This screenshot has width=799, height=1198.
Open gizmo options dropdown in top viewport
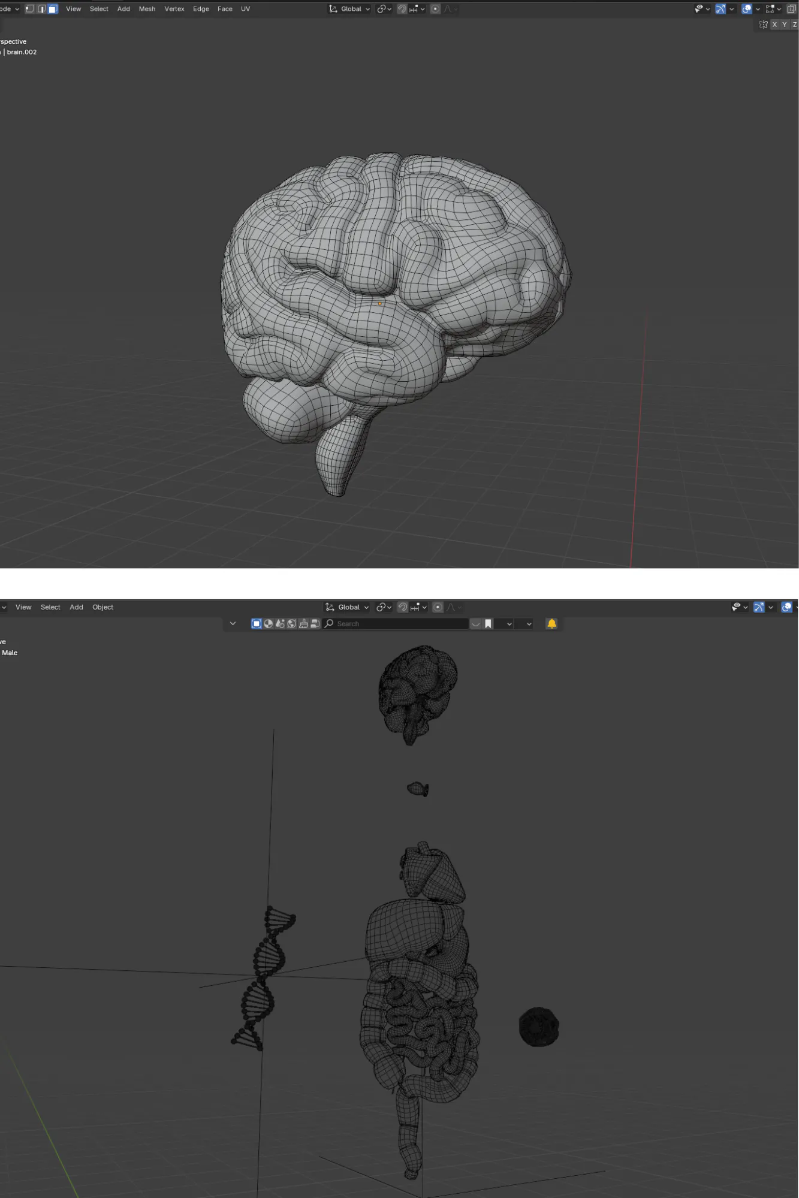(732, 9)
